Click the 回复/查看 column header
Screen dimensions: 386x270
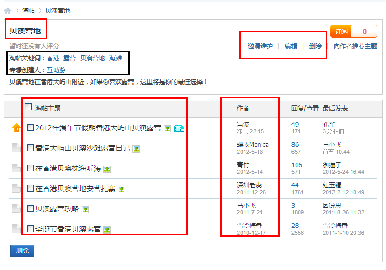click(x=305, y=109)
